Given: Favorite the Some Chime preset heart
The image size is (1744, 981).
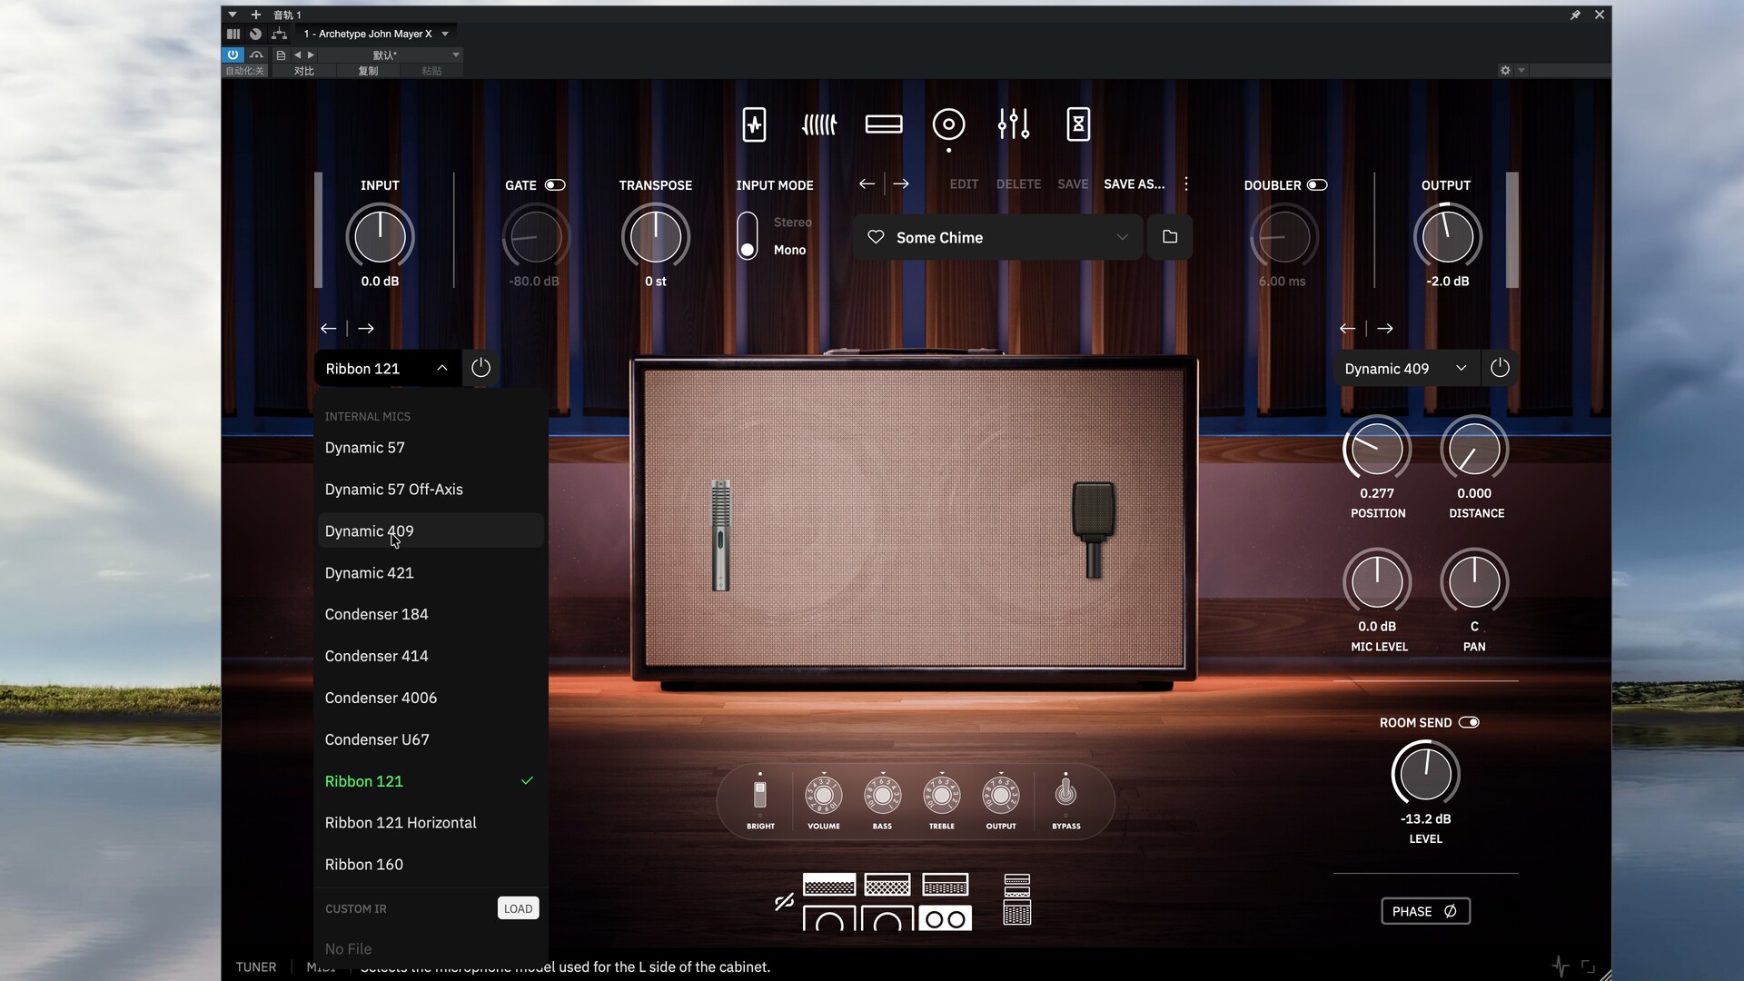Looking at the screenshot, I should [x=876, y=237].
